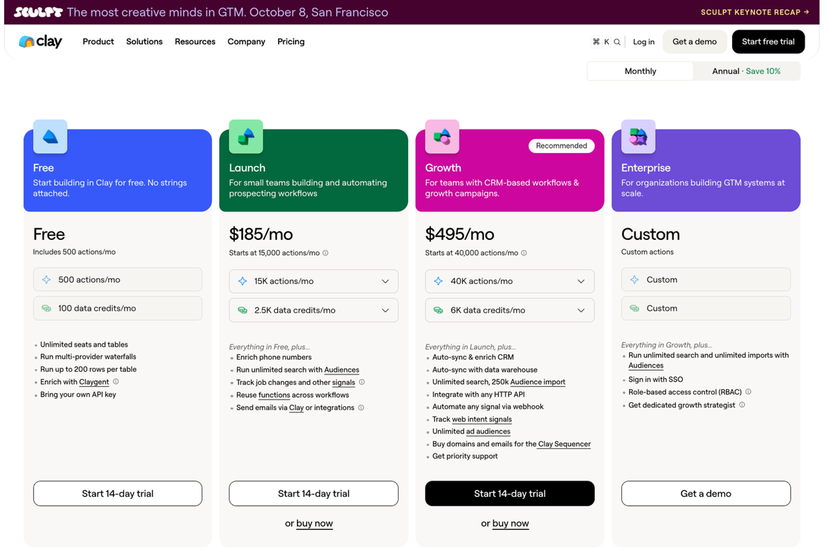Switch billing to Monthly
The image size is (829, 549).
pyautogui.click(x=640, y=71)
